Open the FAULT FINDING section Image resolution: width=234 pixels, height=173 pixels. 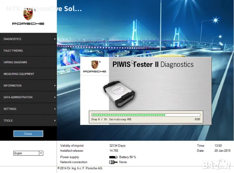click(28, 51)
